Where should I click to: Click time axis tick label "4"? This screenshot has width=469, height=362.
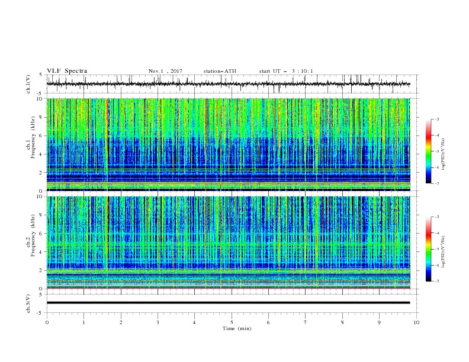(x=194, y=322)
